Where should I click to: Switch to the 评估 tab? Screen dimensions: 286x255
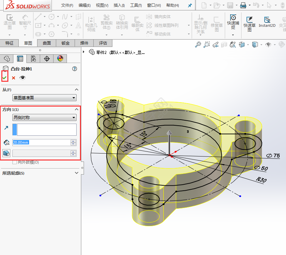103,43
